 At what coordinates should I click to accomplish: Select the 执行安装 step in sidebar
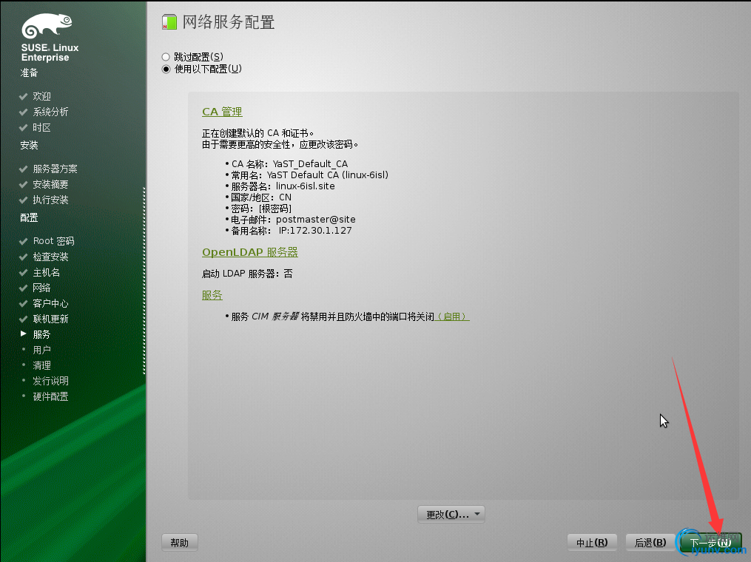tap(50, 200)
